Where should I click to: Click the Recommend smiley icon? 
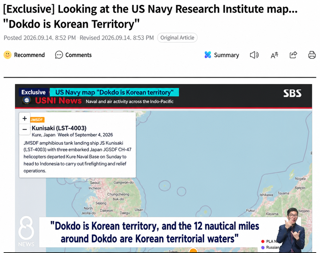[x=8, y=55]
